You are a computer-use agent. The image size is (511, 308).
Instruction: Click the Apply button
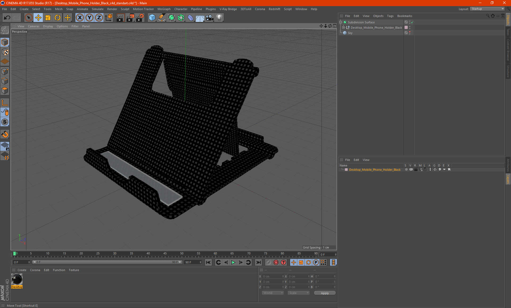(x=324, y=293)
